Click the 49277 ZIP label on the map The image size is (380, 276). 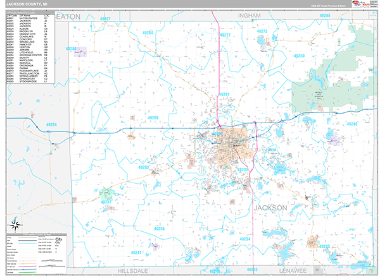click(x=225, y=35)
